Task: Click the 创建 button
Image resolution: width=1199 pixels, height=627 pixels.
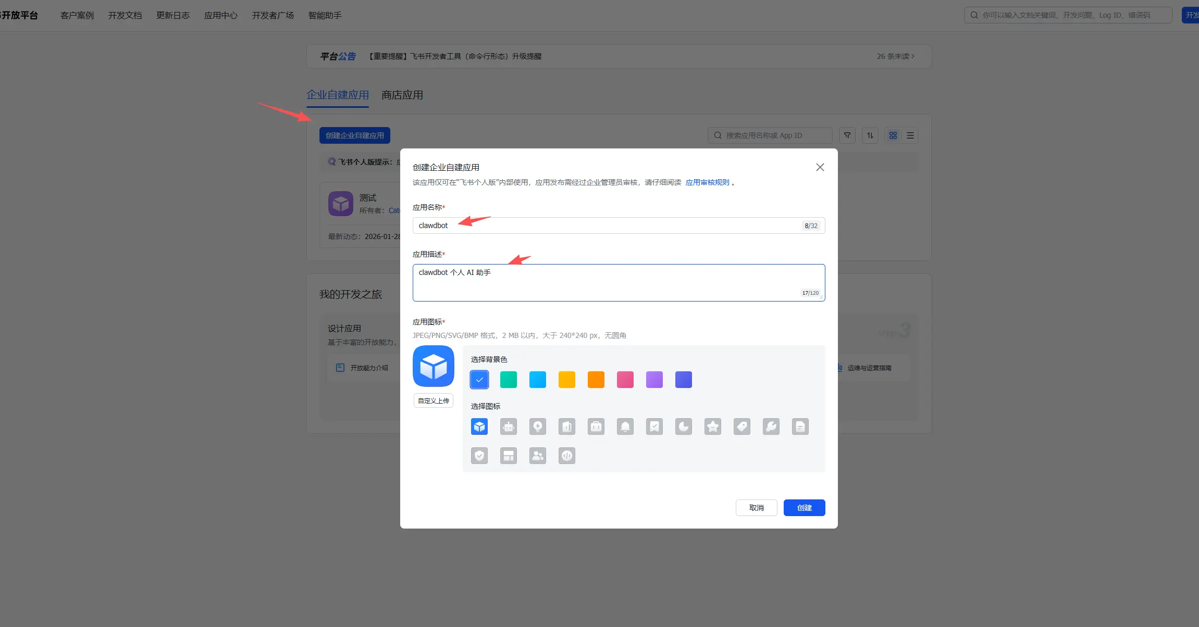Action: [804, 508]
